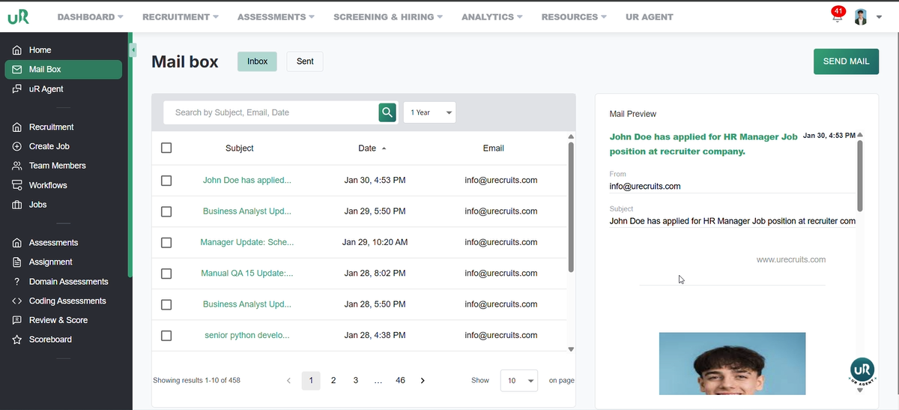The width and height of the screenshot is (899, 410).
Task: Open the Analytics menu
Action: click(492, 16)
